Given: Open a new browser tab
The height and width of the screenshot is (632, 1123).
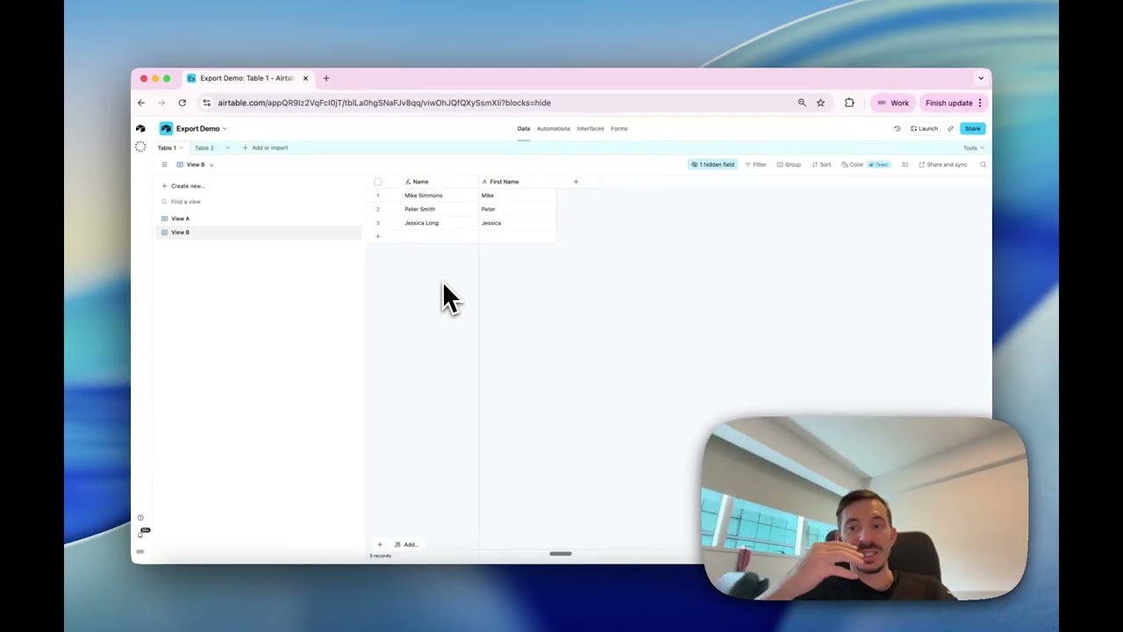Looking at the screenshot, I should [325, 78].
